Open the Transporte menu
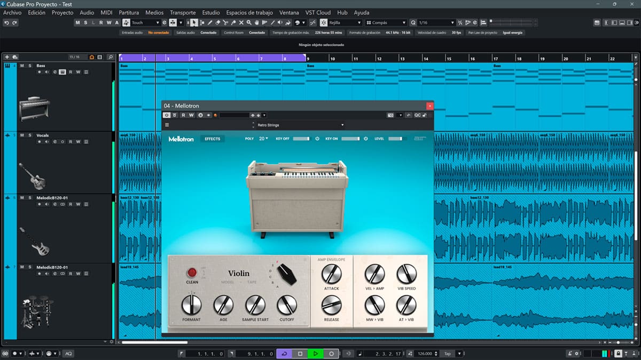The image size is (641, 360). (183, 12)
